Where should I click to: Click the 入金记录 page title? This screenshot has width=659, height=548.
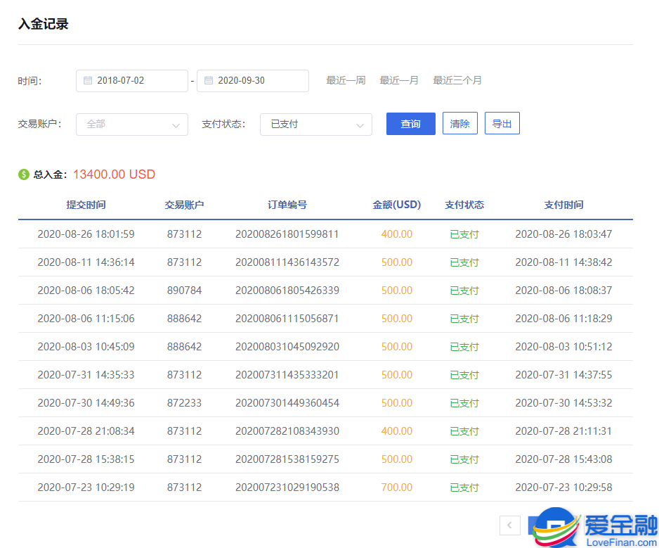pyautogui.click(x=44, y=24)
